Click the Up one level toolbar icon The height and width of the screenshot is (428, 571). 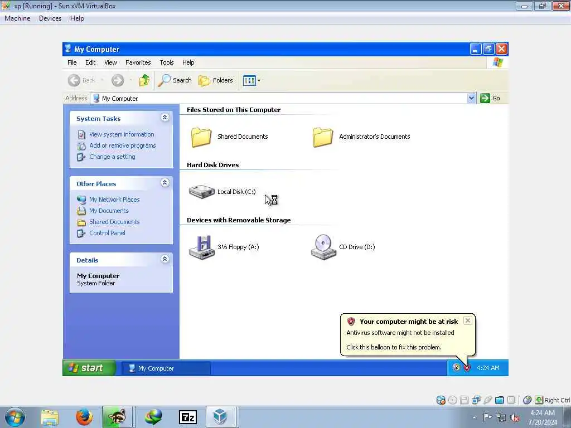(x=144, y=80)
